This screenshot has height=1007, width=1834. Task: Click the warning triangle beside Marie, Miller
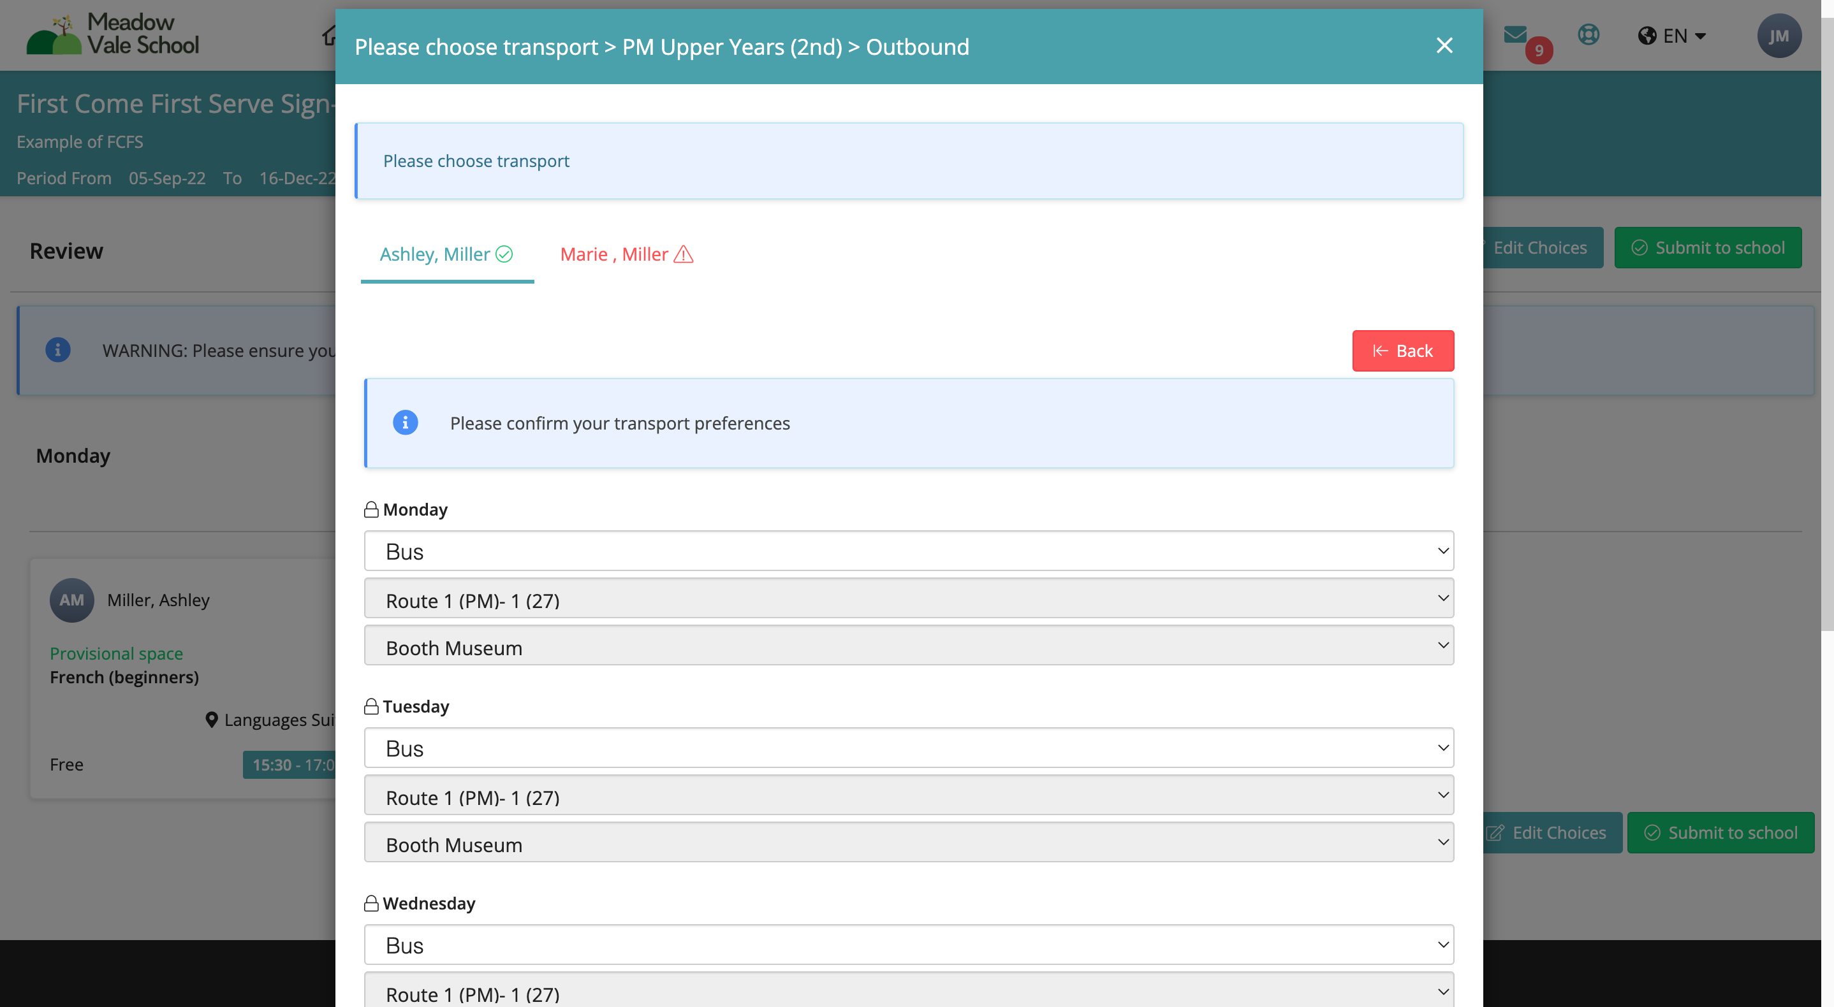pos(684,254)
